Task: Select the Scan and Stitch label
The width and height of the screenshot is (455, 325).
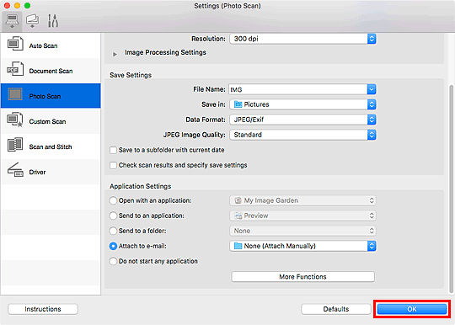Action: point(51,147)
